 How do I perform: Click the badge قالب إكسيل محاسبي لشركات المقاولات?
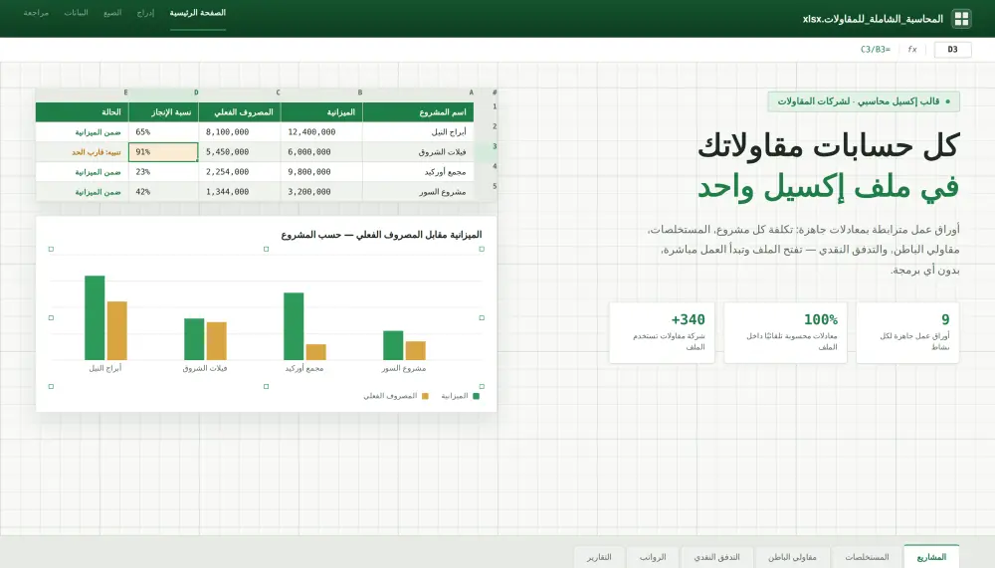(864, 101)
